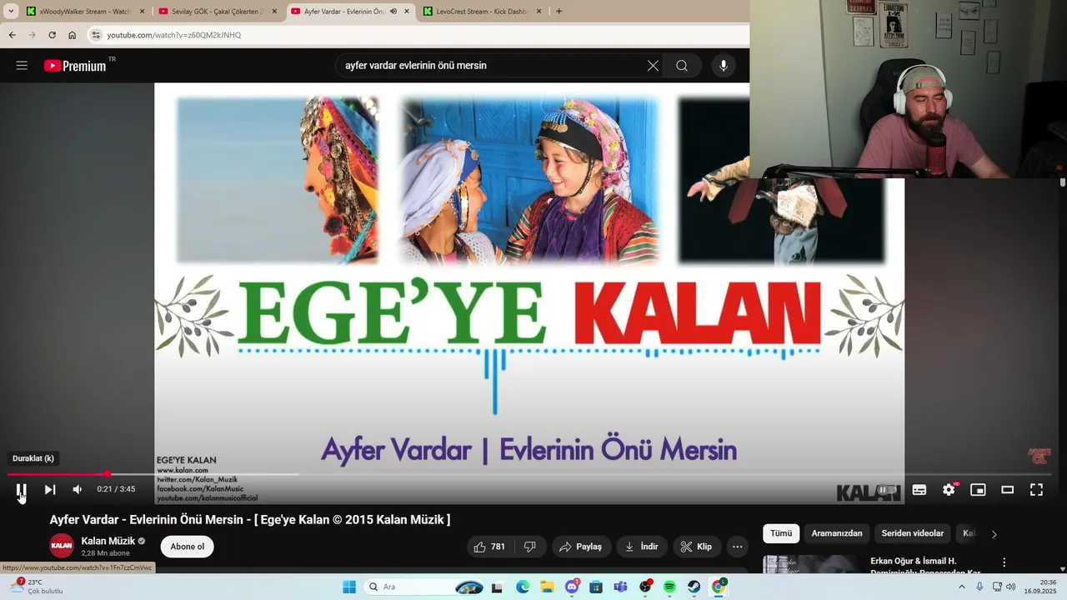Open options for Erkan Oğur video
Screen dimensions: 1067x600
[x=1004, y=562]
